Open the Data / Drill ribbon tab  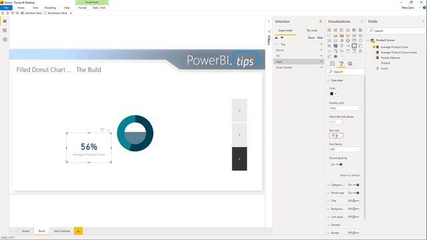click(99, 7)
